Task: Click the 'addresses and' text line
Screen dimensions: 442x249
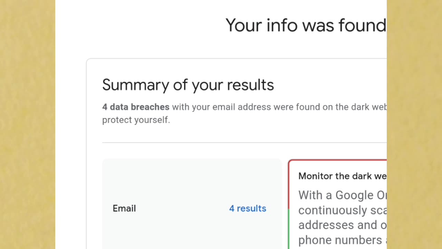Action: (x=342, y=225)
